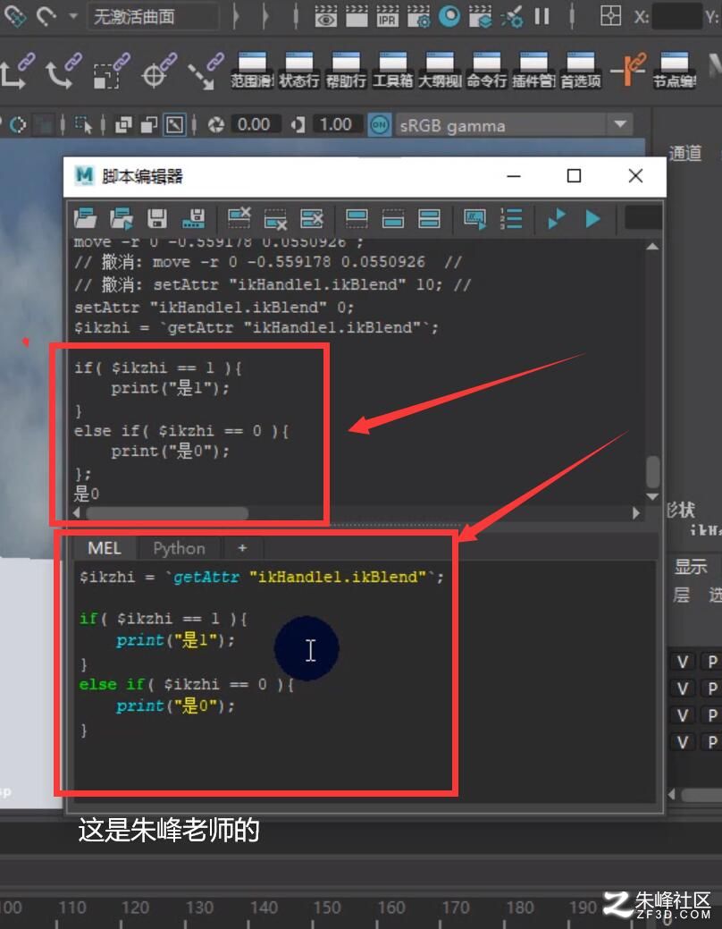Click the Clear History icon
This screenshot has width=722, height=929.
[239, 219]
